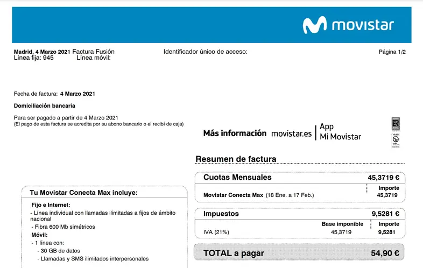Click the Movistar Conecta Max amount '45,3719'

click(387, 195)
